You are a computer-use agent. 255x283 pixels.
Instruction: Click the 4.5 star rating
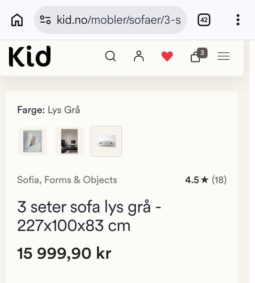pyautogui.click(x=197, y=180)
